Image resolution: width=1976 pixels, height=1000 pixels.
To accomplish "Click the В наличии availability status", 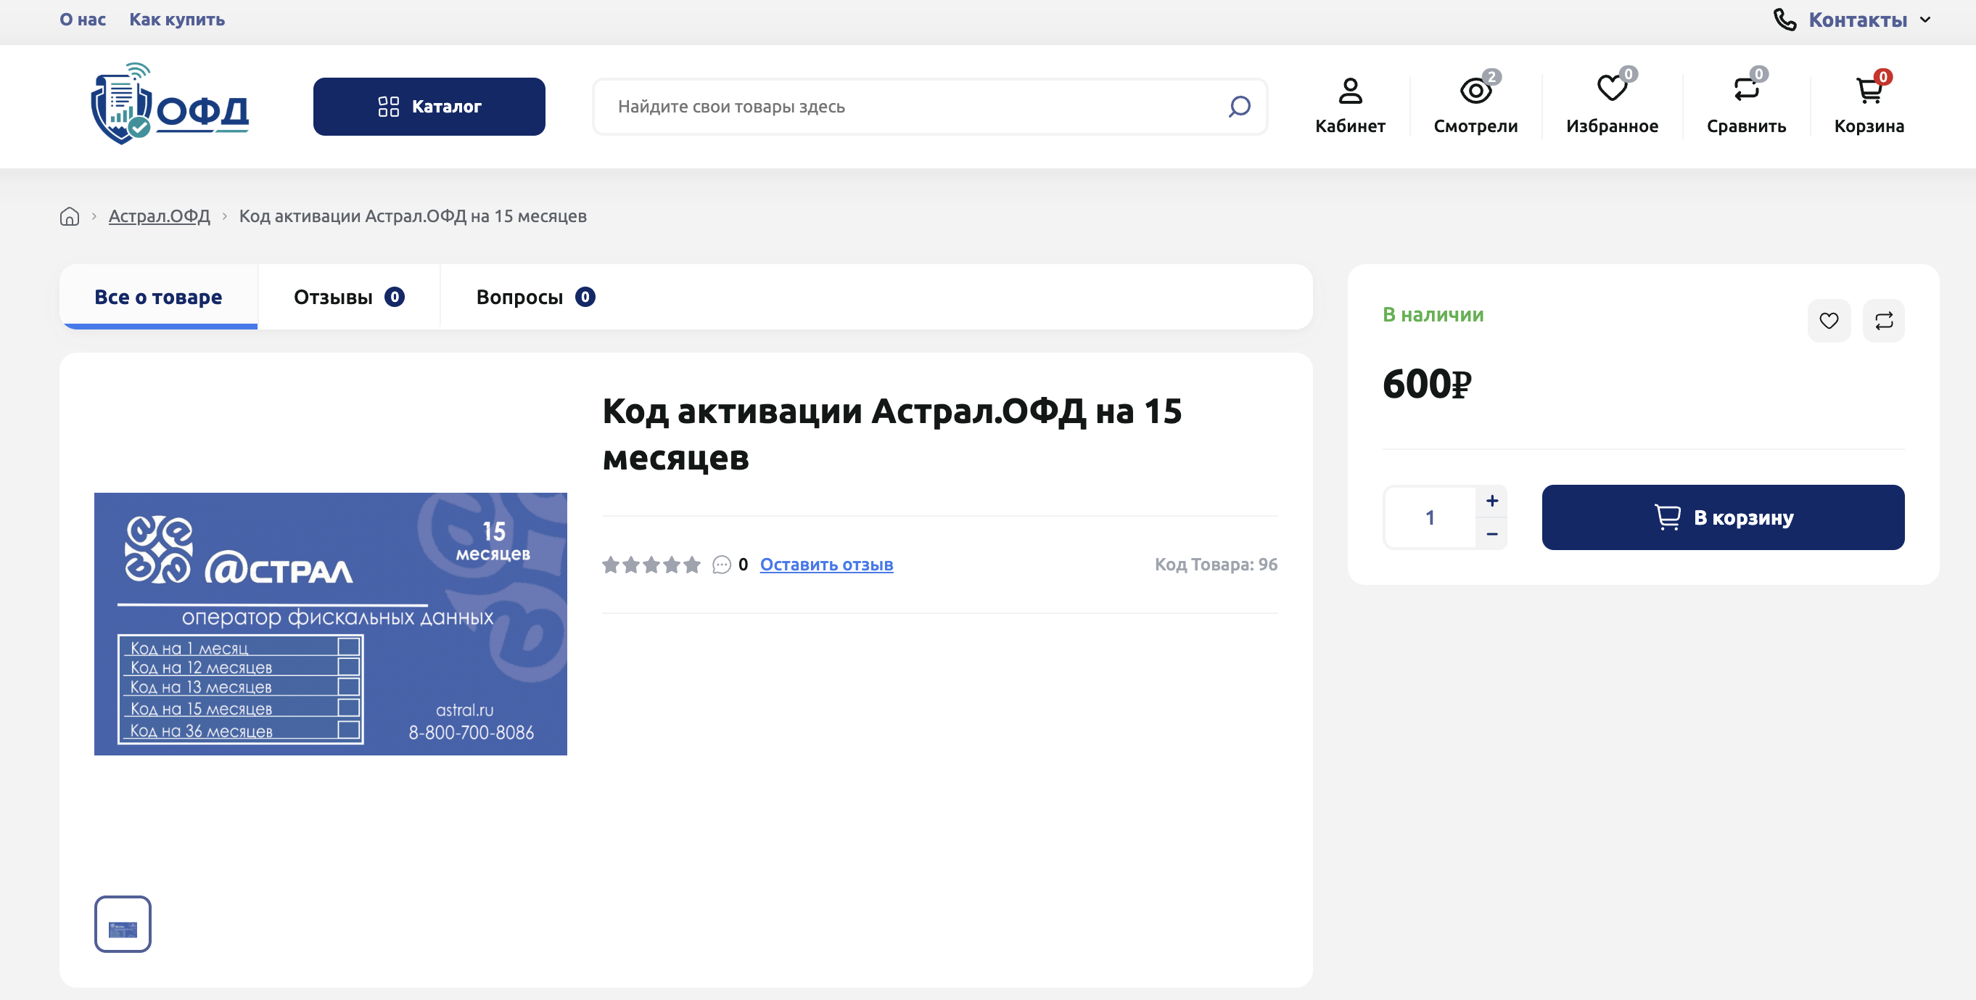I will point(1433,315).
